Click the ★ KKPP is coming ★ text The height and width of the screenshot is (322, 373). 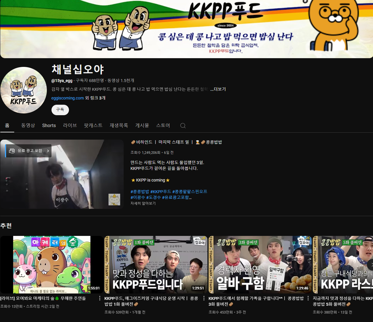coord(150,180)
